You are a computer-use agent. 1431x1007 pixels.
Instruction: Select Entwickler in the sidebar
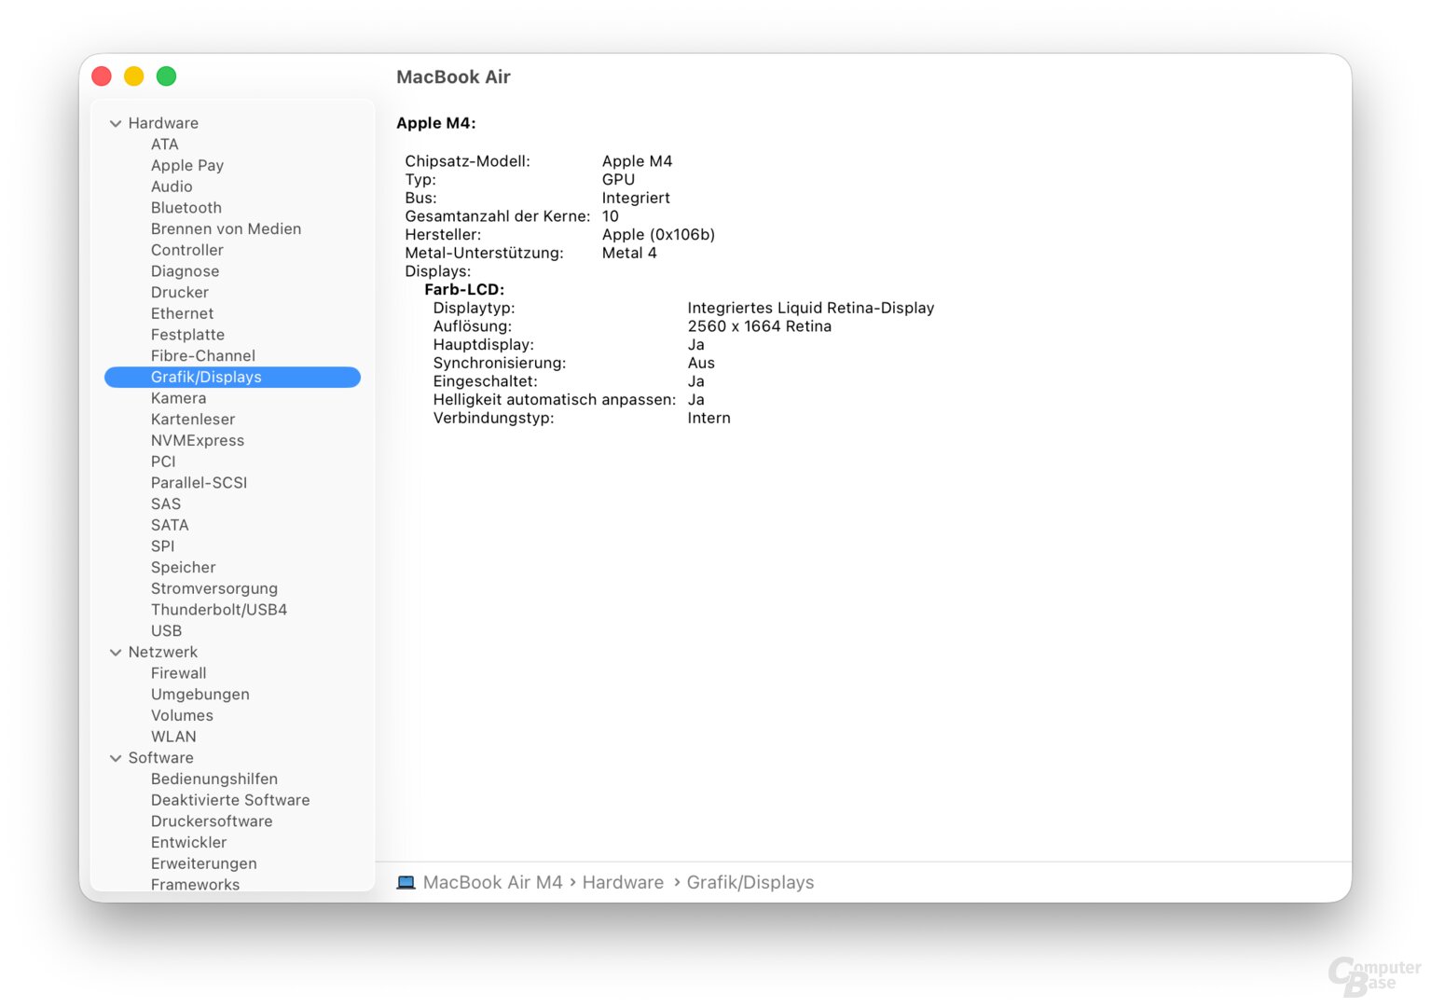(189, 842)
